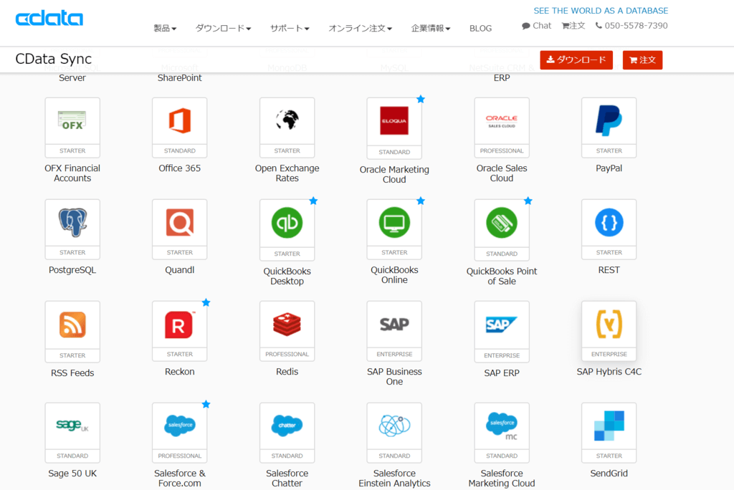Choose the Salesforce Einstein Analytics icon

pos(394,426)
